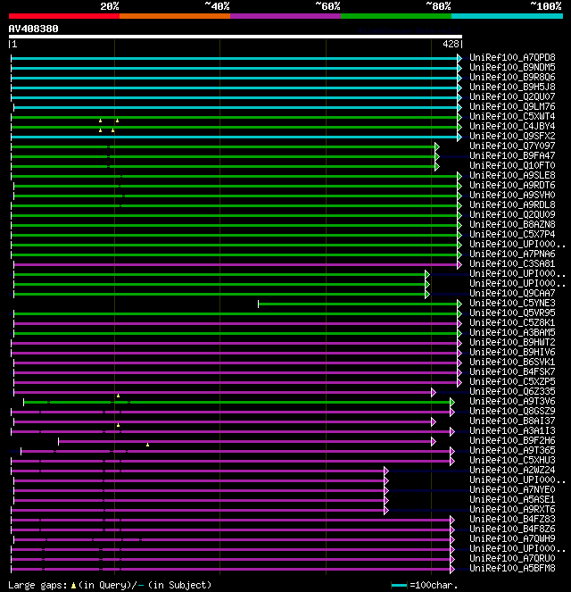Open the UniRef100_Q2QU07 entry
571x592 pixels.
(x=512, y=97)
